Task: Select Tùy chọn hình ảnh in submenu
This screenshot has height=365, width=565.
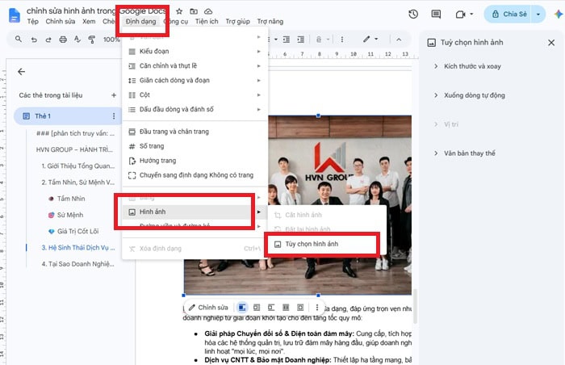Action: click(x=327, y=244)
